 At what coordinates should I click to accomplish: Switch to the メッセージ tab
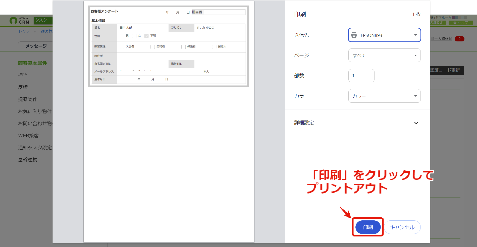click(x=36, y=46)
